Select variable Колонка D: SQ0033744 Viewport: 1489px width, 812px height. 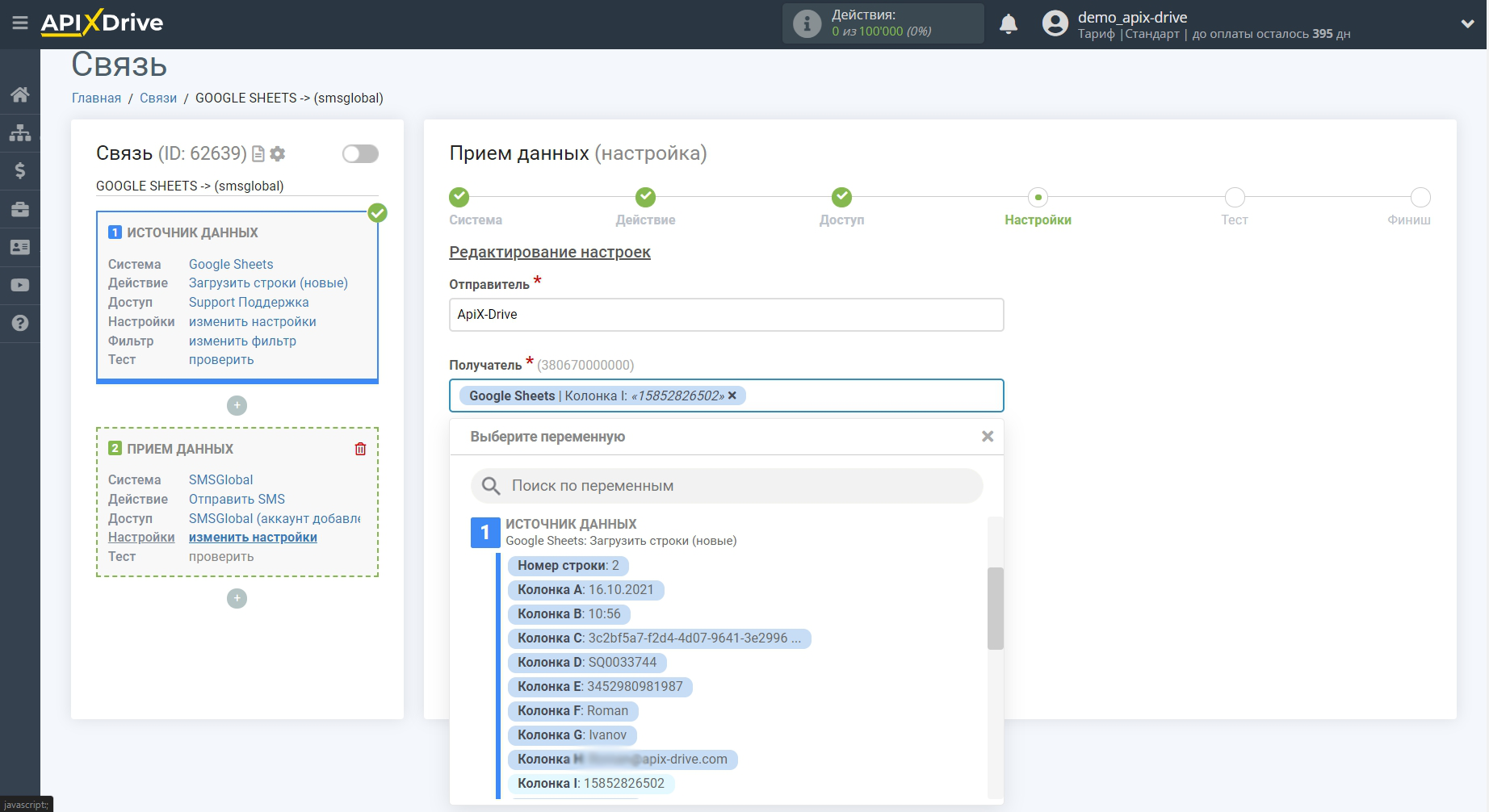587,663
